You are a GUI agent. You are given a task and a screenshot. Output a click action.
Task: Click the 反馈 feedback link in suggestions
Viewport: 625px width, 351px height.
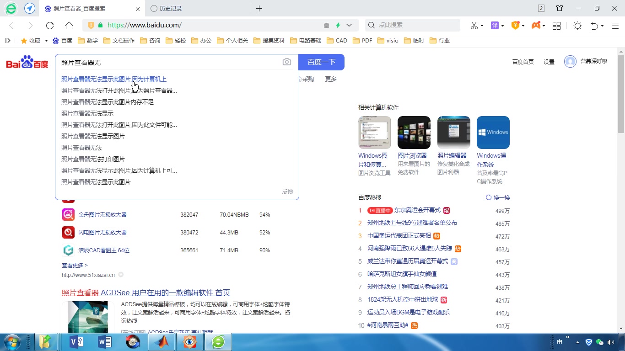(x=287, y=191)
